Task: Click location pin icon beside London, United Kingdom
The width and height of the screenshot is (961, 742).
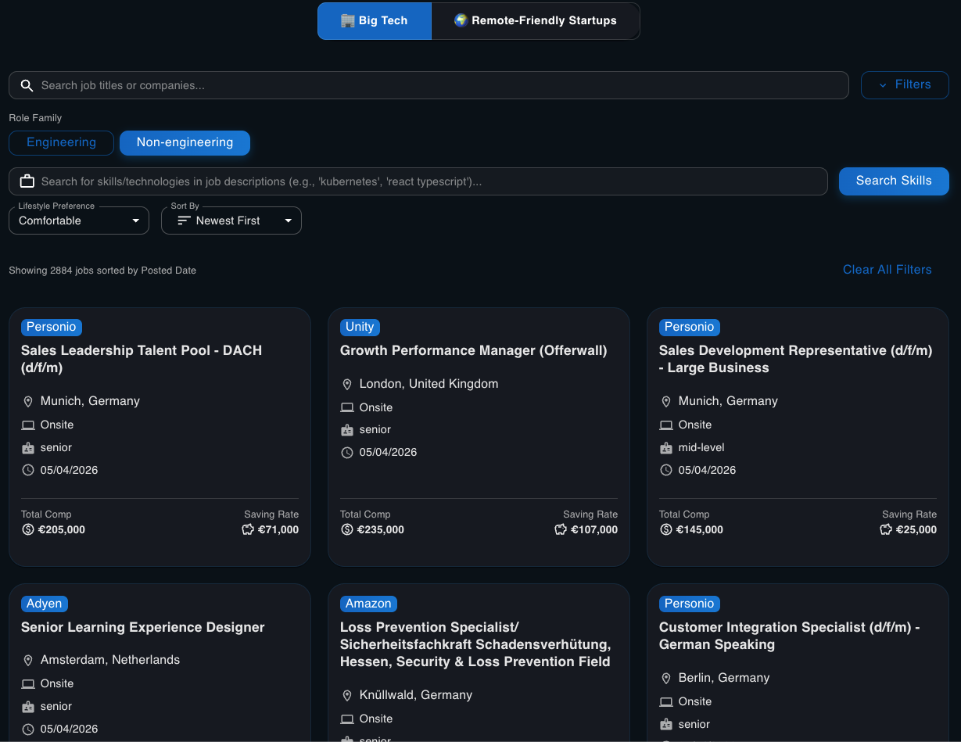Action: (x=347, y=384)
